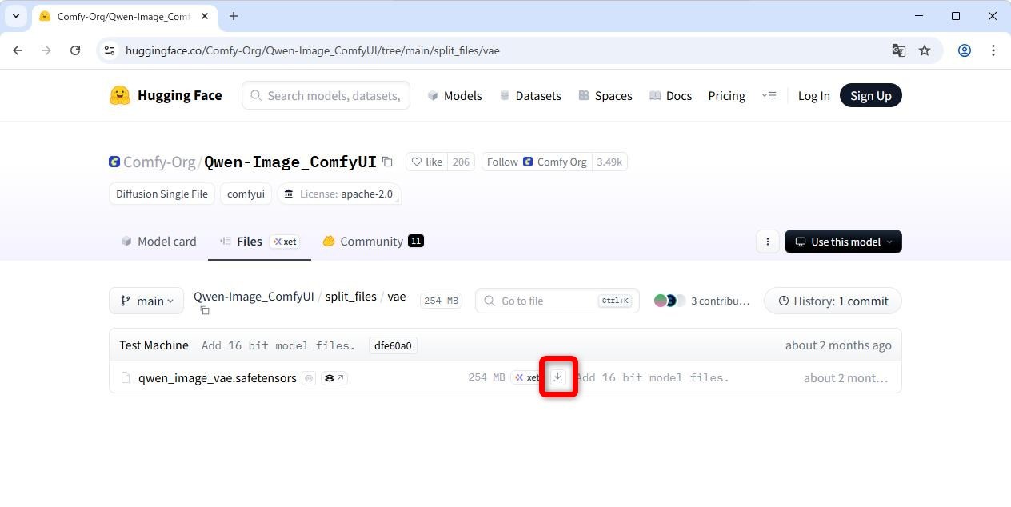This screenshot has width=1011, height=507.
Task: Select the comfyui tag
Action: [x=246, y=194]
